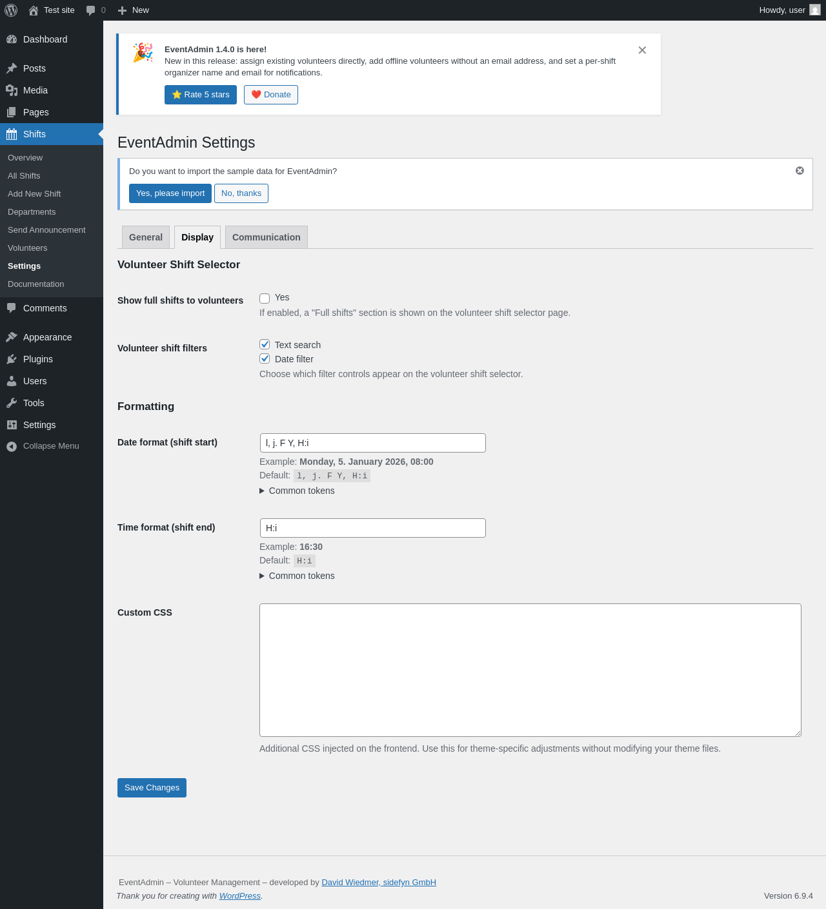Click the comments bubble icon in admin bar

coord(91,10)
